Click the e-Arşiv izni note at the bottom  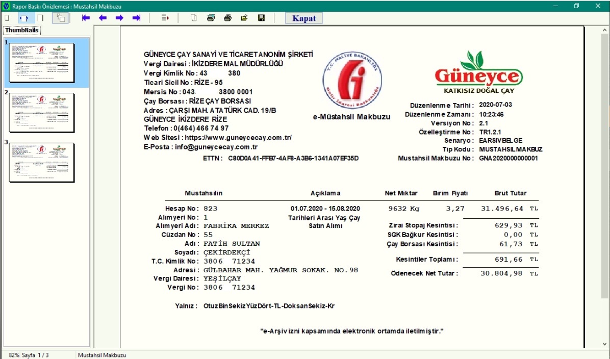coord(352,331)
